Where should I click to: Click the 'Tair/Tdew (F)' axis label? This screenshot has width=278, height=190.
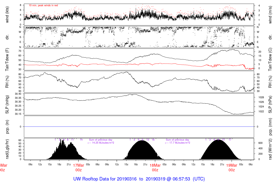tap(7, 59)
